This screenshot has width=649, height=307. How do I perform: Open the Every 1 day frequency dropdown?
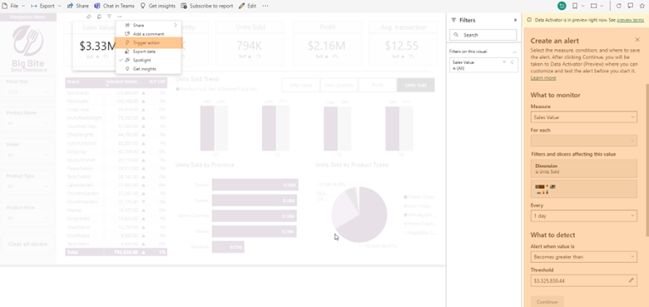(x=583, y=215)
